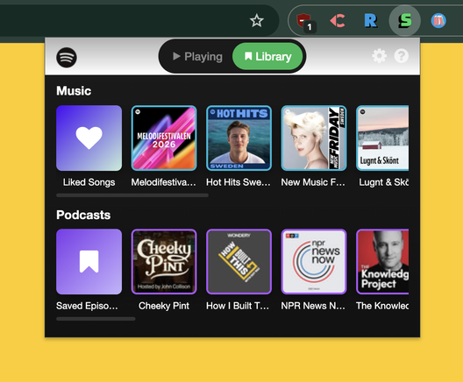
Task: Switch to the Playing tab
Action: (197, 56)
